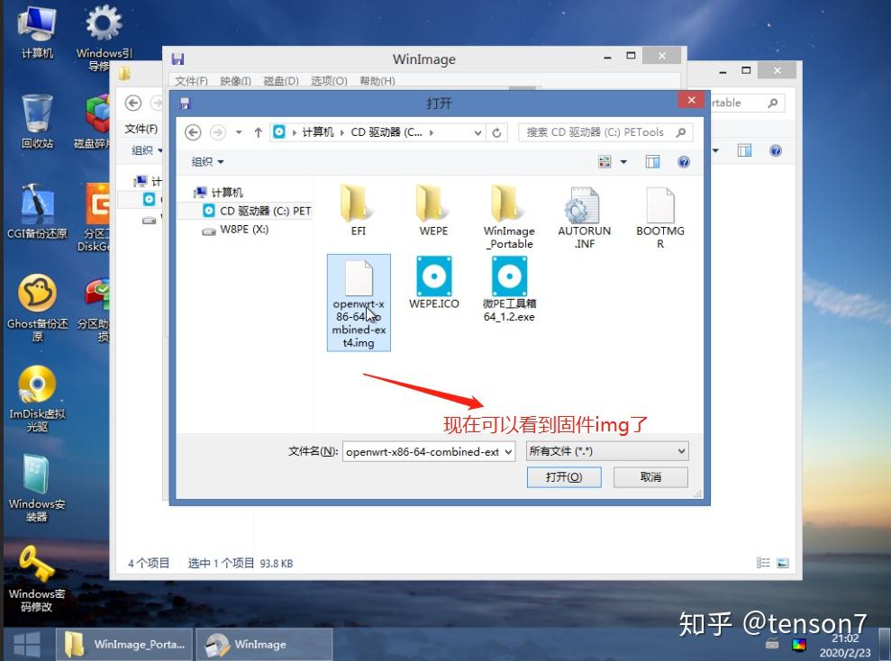The height and width of the screenshot is (661, 891).
Task: Select the EFI folder
Action: 358,210
